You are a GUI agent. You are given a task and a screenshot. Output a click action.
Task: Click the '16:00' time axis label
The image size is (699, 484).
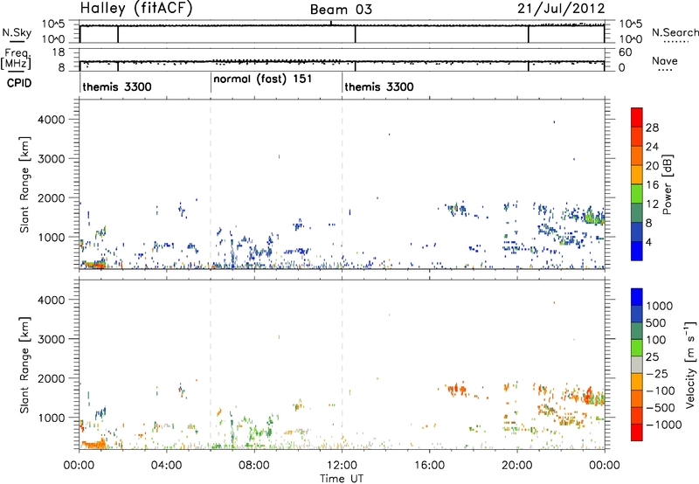(x=429, y=466)
